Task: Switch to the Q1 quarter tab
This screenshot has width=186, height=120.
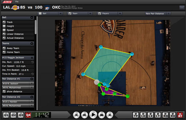Action: coord(6,115)
